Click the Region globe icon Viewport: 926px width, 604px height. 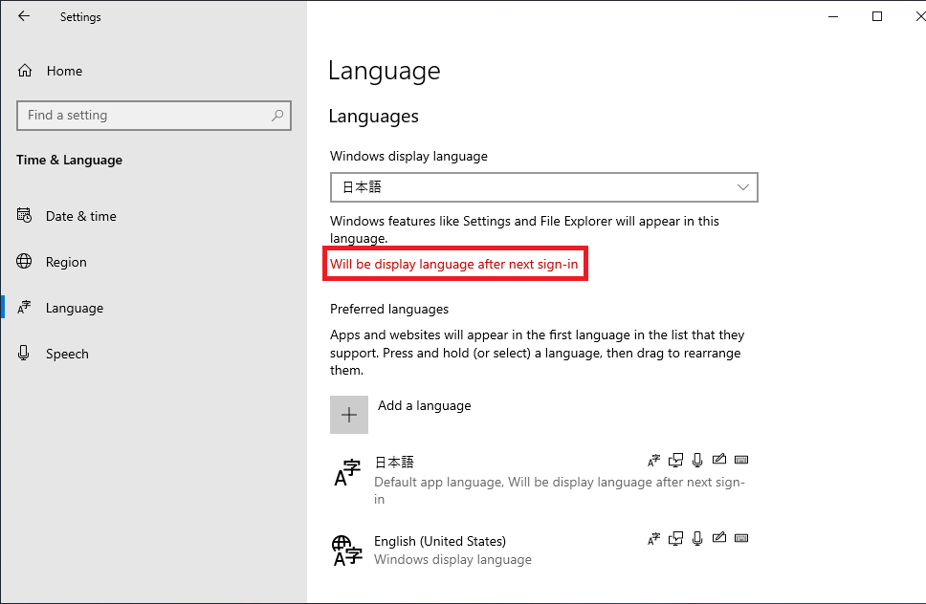click(24, 261)
